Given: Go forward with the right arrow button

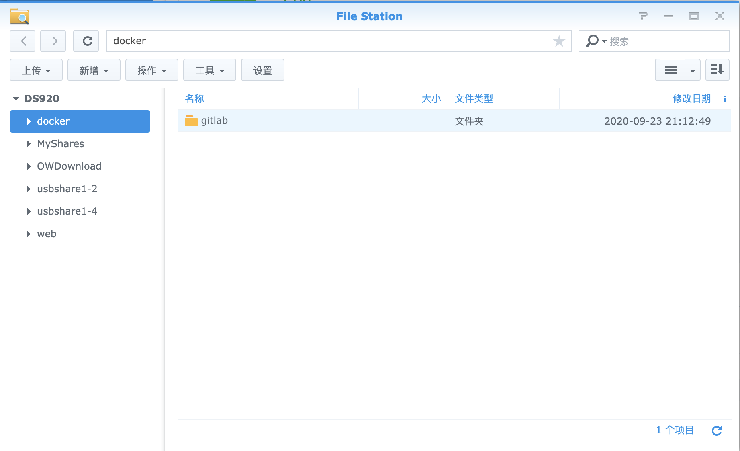Looking at the screenshot, I should [53, 41].
